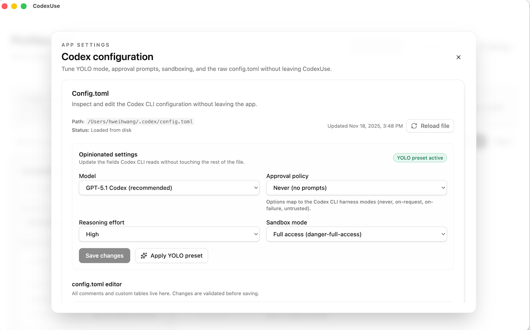Screen dimensions: 530x330
Task: Click CodexUse in the menu bar
Action: 46,6
